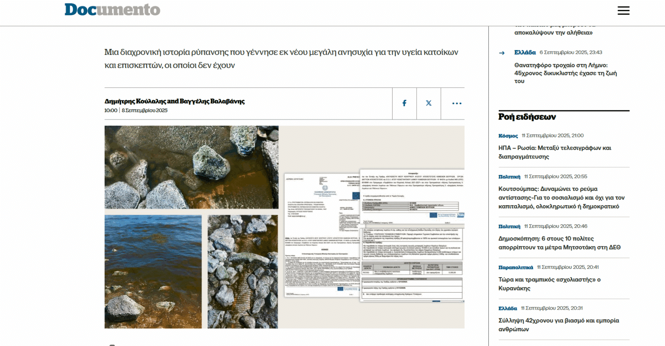665x346 pixels.
Task: Select the Παραπολιτικά category label
Action: [515, 268]
